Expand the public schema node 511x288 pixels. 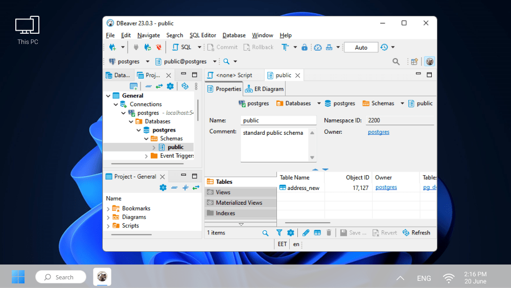pos(154,148)
